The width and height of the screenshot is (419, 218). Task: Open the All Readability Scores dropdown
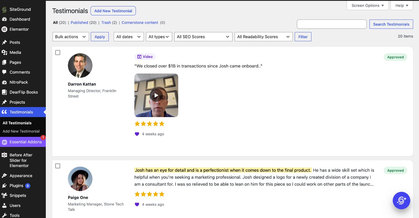click(x=264, y=37)
